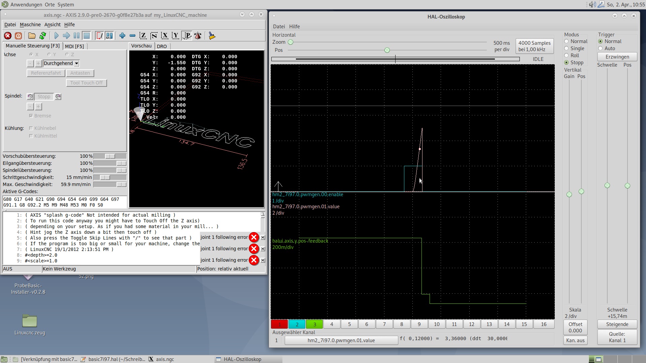
Task: Toggle optional pause M1 icon
Action: coord(109,36)
